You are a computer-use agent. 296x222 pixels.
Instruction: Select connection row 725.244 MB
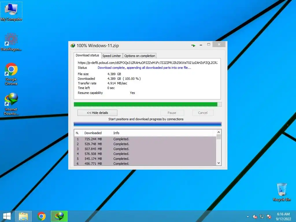pos(145,139)
